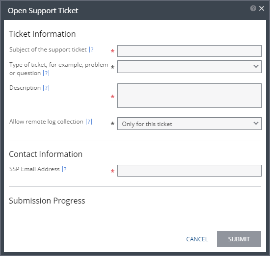This screenshot has height=256, width=270.
Task: Submit the support ticket
Action: tap(239, 239)
